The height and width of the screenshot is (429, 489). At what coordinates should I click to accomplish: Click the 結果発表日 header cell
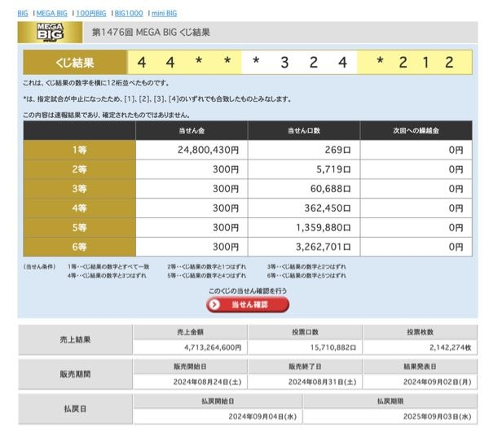pyautogui.click(x=420, y=366)
